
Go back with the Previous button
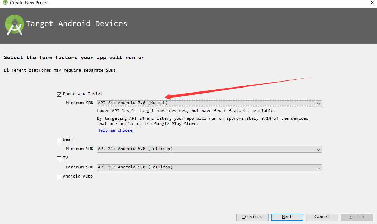coord(252,217)
